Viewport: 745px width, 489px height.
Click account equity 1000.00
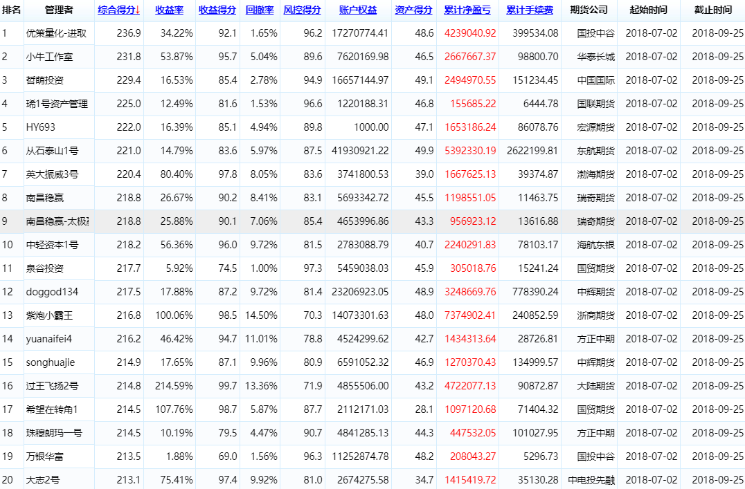click(x=371, y=127)
